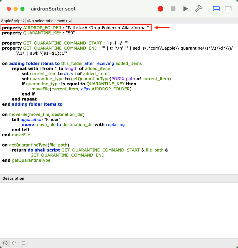The width and height of the screenshot is (238, 248).
Task: Click inside the empty description text area
Action: pos(119,210)
